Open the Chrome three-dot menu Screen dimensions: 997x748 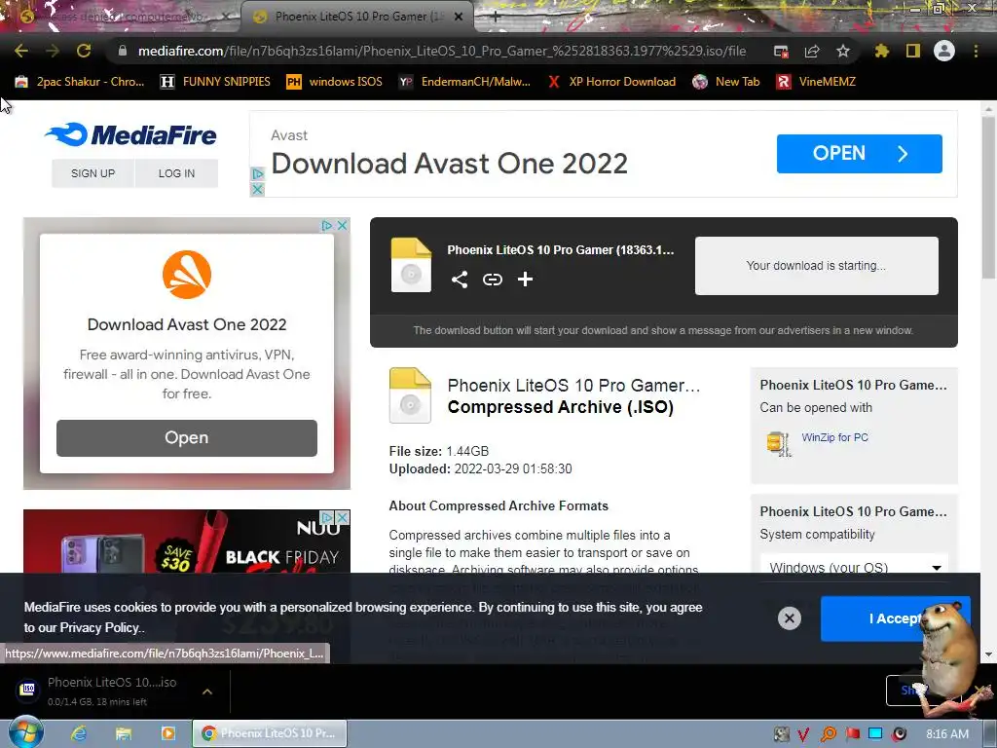point(976,51)
